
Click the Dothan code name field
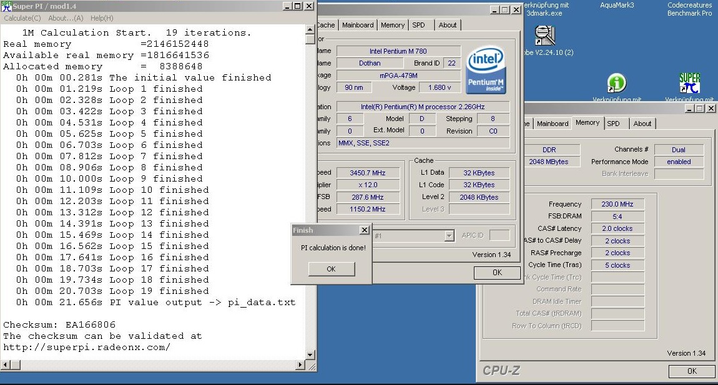click(x=370, y=63)
